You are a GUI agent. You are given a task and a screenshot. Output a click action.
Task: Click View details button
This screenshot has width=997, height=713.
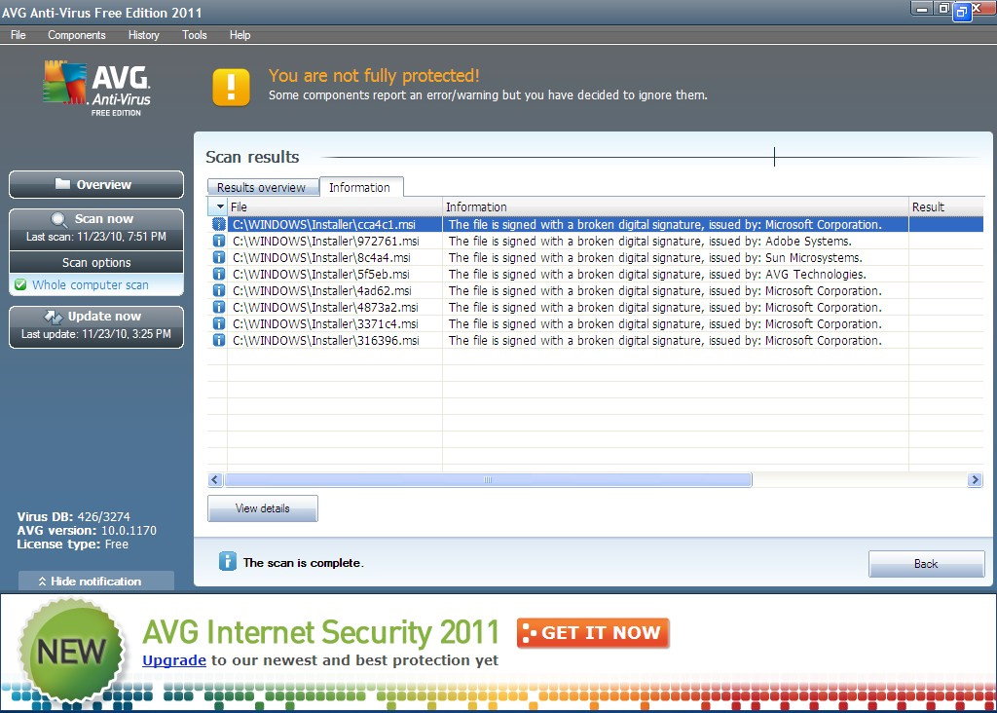tap(263, 508)
